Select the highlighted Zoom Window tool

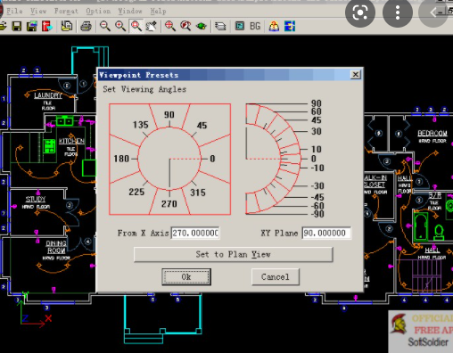coord(136,27)
